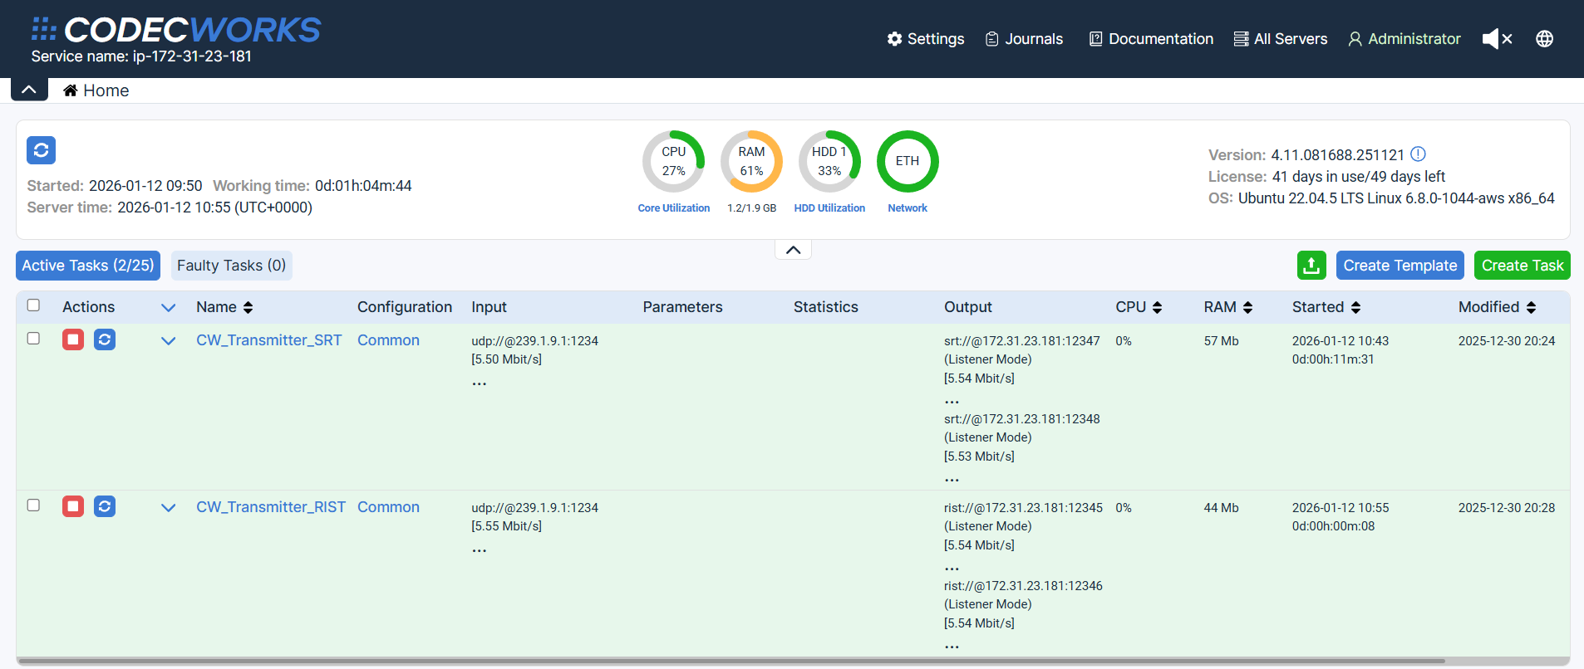Image resolution: width=1584 pixels, height=669 pixels.
Task: Stop the CW_Transmitter_SRT task
Action: pos(73,339)
